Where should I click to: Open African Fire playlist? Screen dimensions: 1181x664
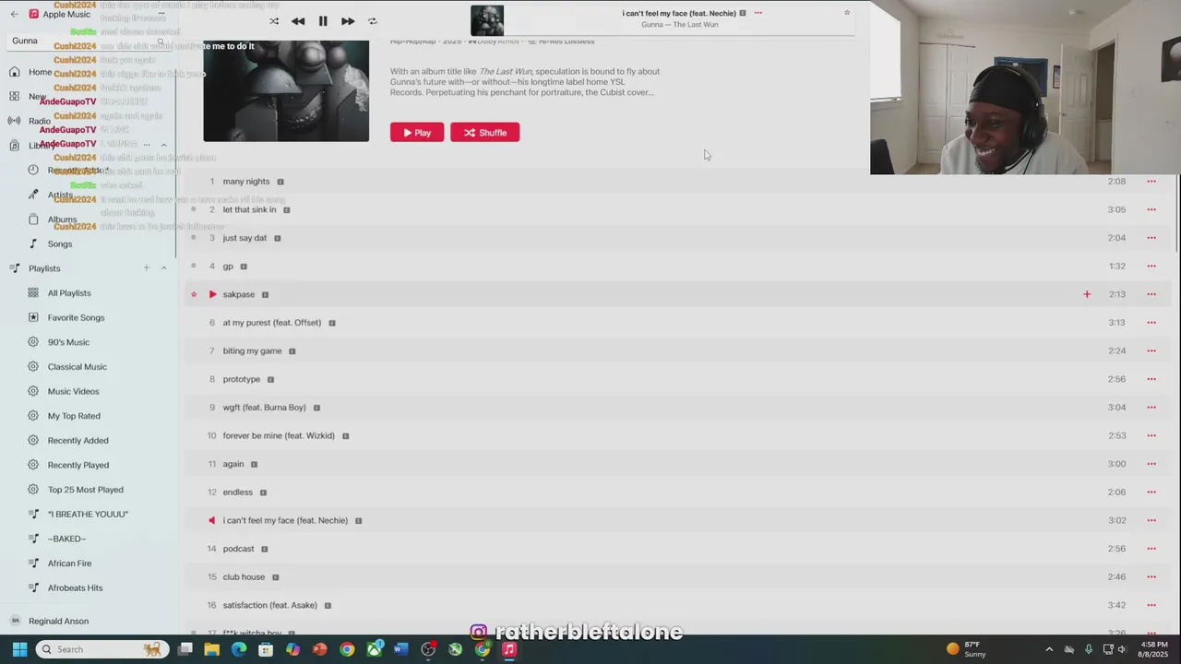pyautogui.click(x=69, y=563)
